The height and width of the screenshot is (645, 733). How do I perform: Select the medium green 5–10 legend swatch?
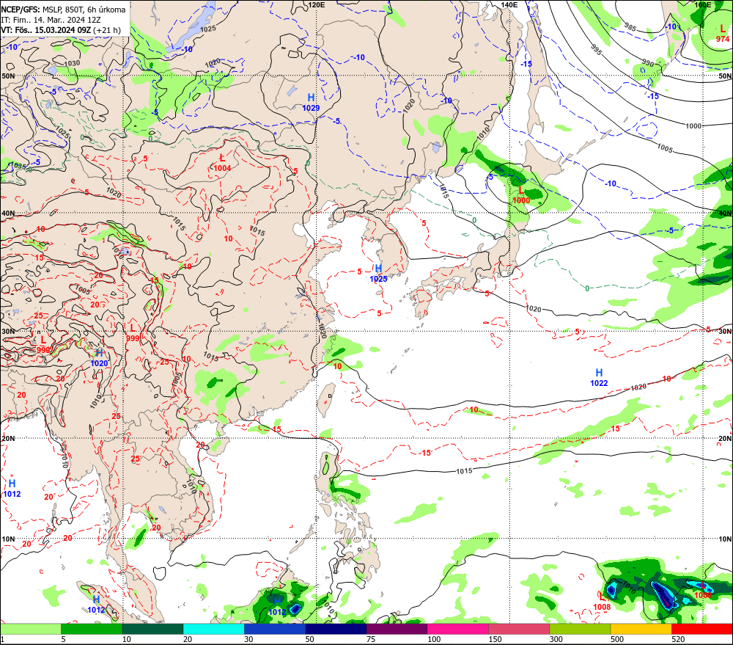92,629
